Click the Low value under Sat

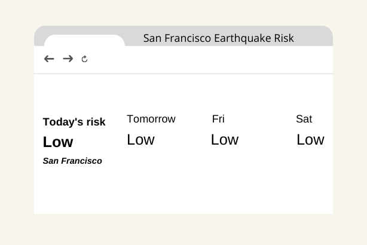(310, 140)
